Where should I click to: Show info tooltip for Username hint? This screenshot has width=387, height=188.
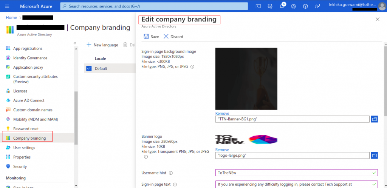click(x=171, y=173)
